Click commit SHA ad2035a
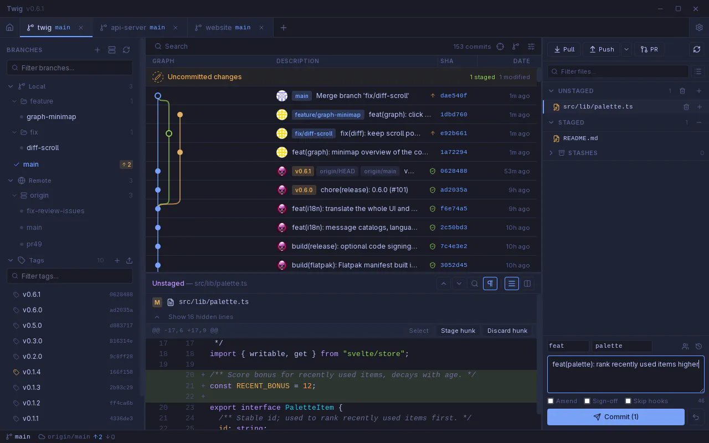The width and height of the screenshot is (709, 443). click(x=454, y=190)
